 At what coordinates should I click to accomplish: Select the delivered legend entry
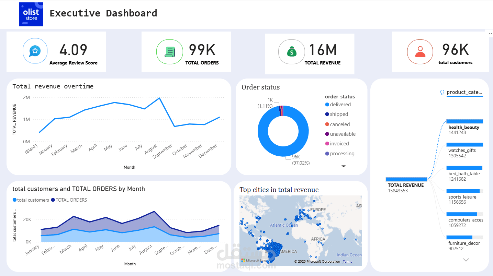point(338,105)
